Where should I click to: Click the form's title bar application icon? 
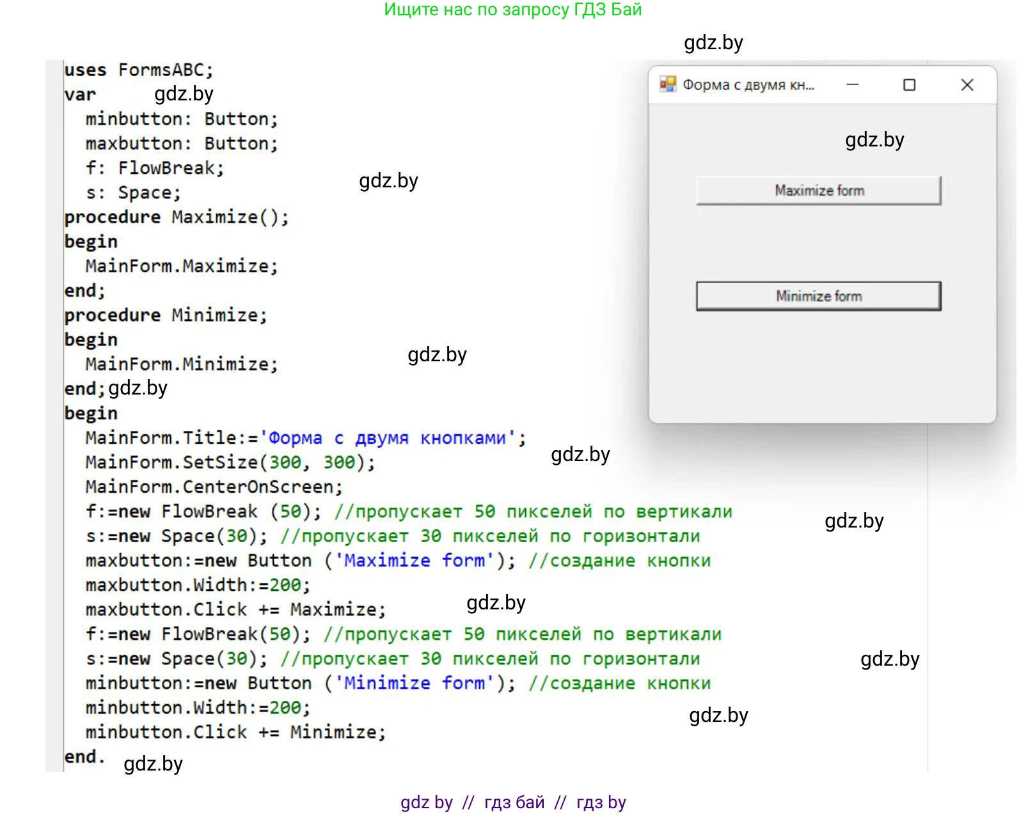click(668, 84)
